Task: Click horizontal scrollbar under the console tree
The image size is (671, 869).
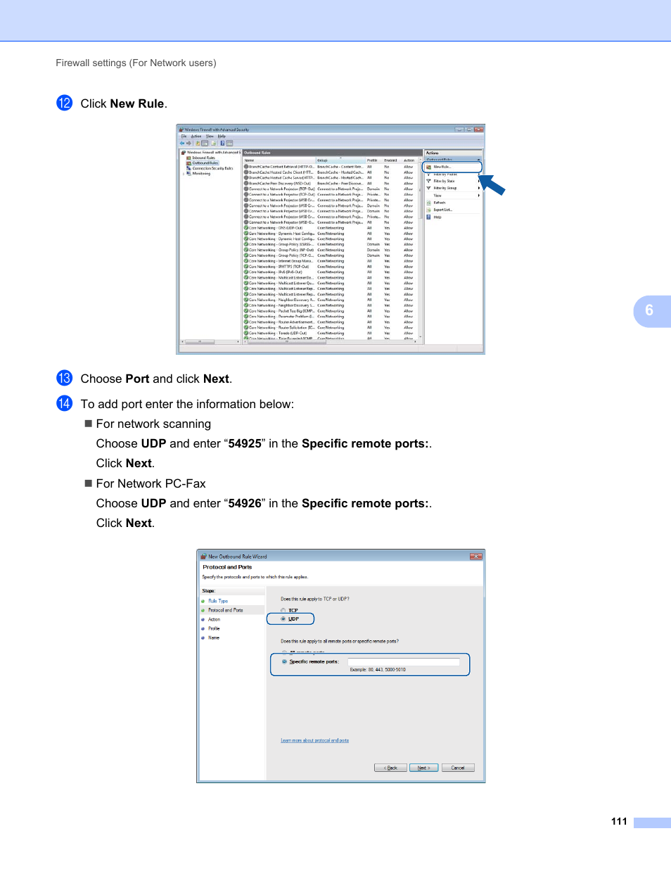Action: (210, 342)
